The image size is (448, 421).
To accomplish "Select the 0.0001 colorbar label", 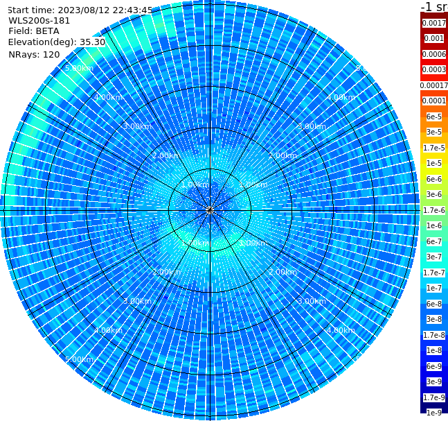I will click(x=434, y=101).
